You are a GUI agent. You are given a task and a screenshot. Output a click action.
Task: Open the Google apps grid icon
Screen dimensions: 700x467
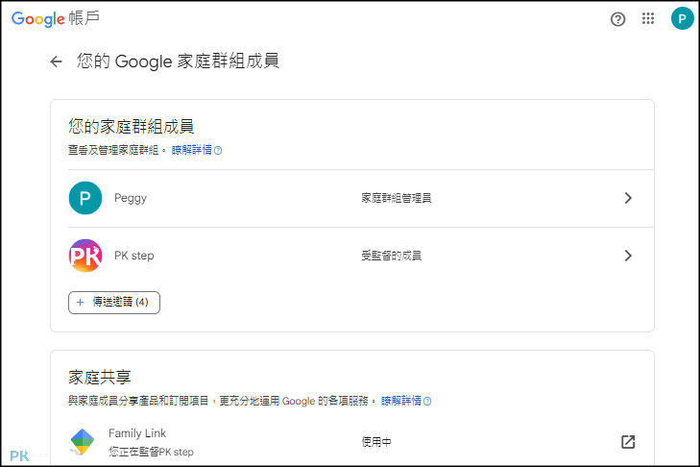(648, 18)
